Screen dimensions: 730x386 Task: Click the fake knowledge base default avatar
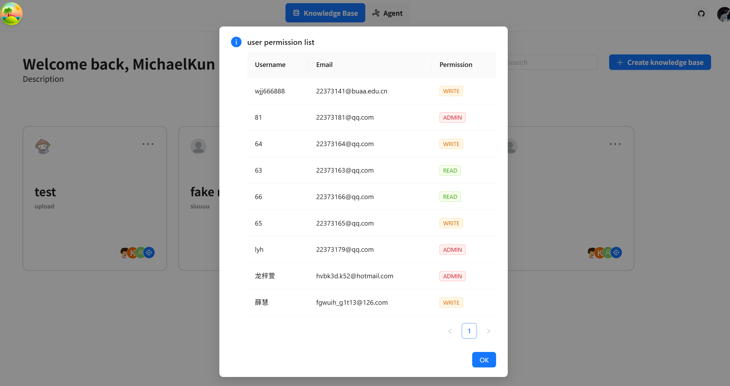[x=198, y=146]
